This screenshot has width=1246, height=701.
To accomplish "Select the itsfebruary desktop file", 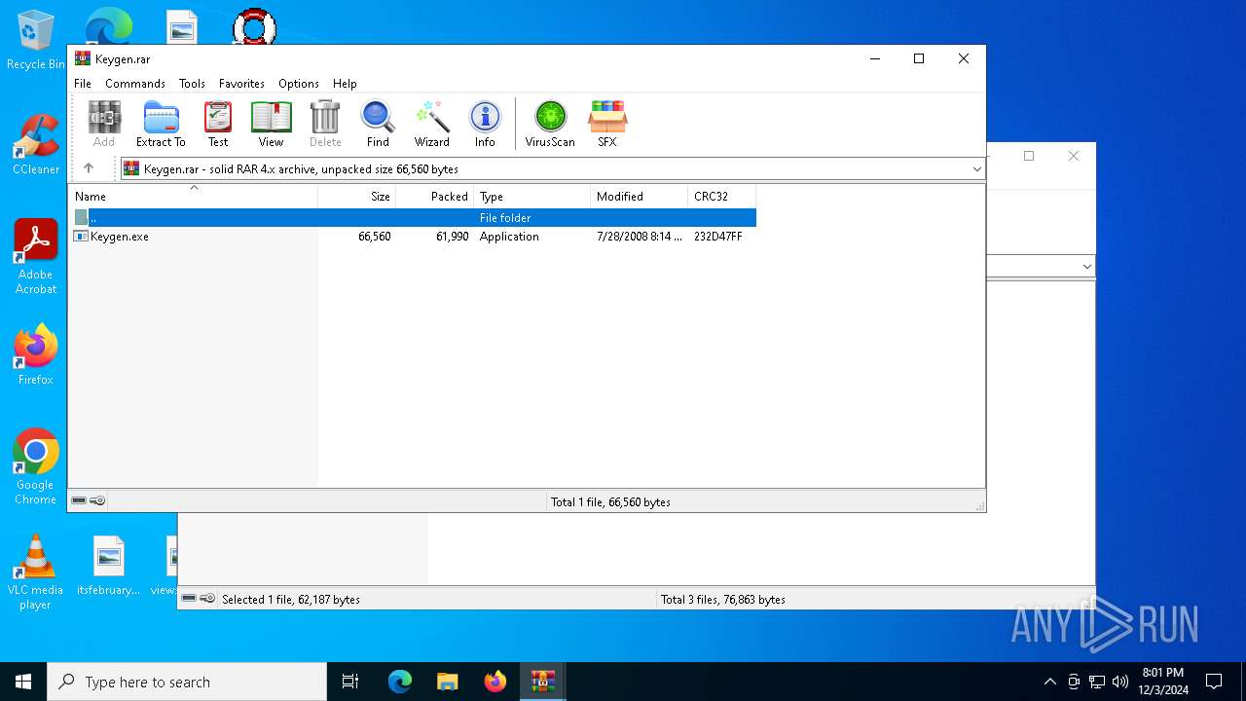I will point(109,566).
